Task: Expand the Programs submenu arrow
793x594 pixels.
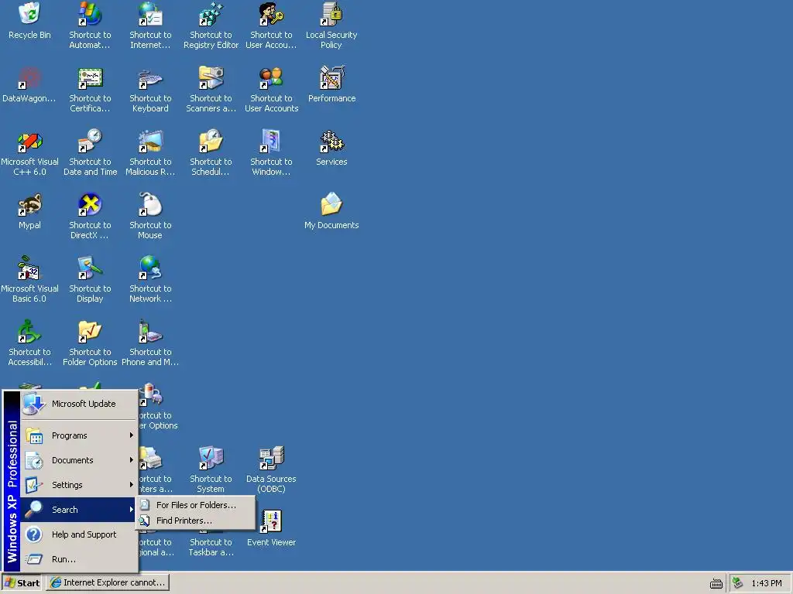Action: tap(131, 435)
